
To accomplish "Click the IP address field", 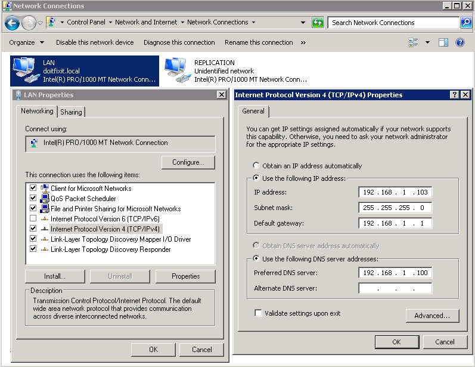I will (395, 192).
